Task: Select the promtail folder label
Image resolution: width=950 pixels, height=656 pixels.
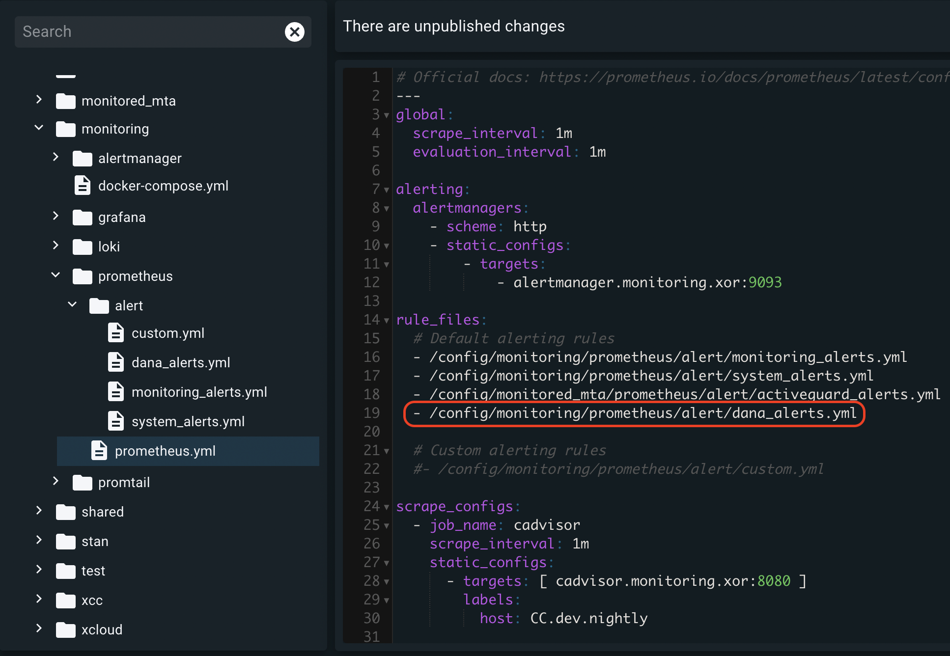Action: (x=124, y=483)
